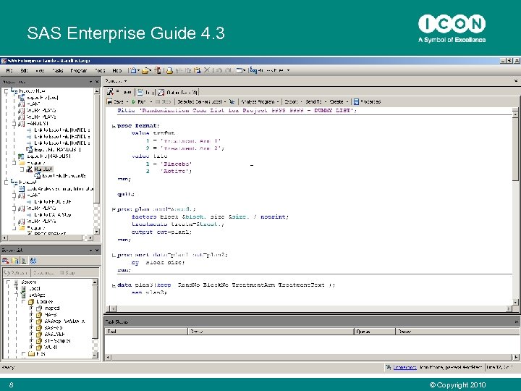
Task: Click the Connections link in status bar
Action: 404,367
